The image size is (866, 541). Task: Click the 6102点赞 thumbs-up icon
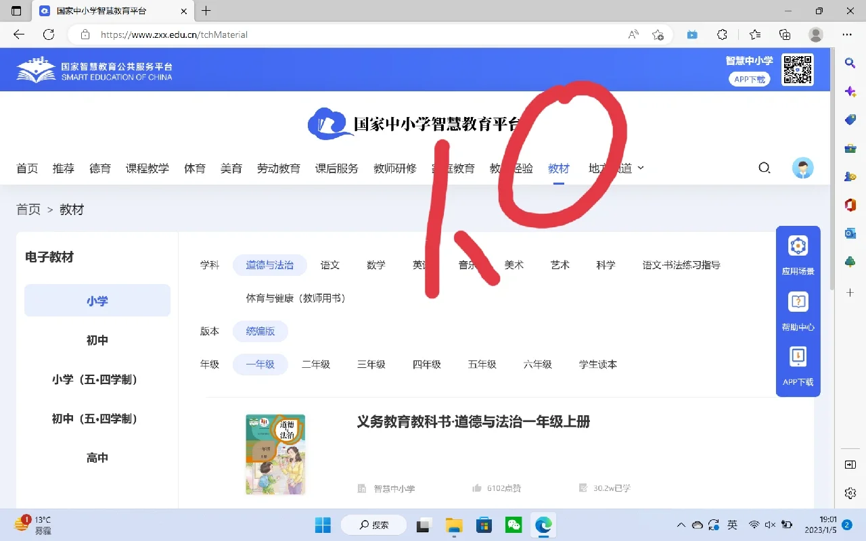click(477, 488)
